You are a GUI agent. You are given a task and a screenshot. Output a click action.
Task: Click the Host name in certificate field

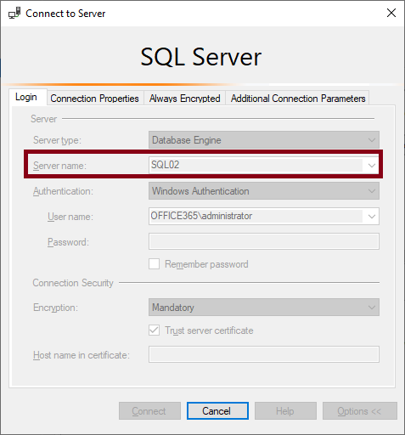point(264,354)
